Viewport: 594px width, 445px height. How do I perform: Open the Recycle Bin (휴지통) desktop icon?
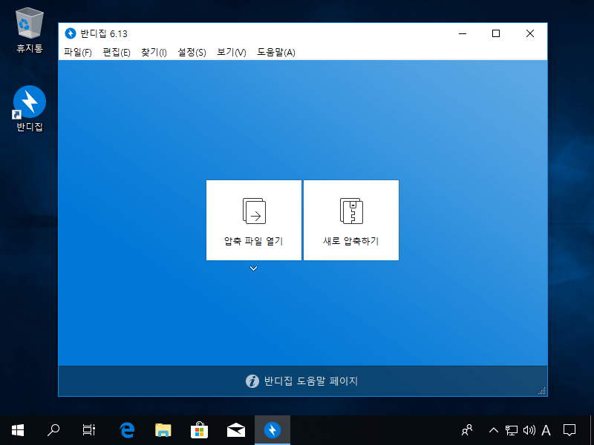(30, 22)
